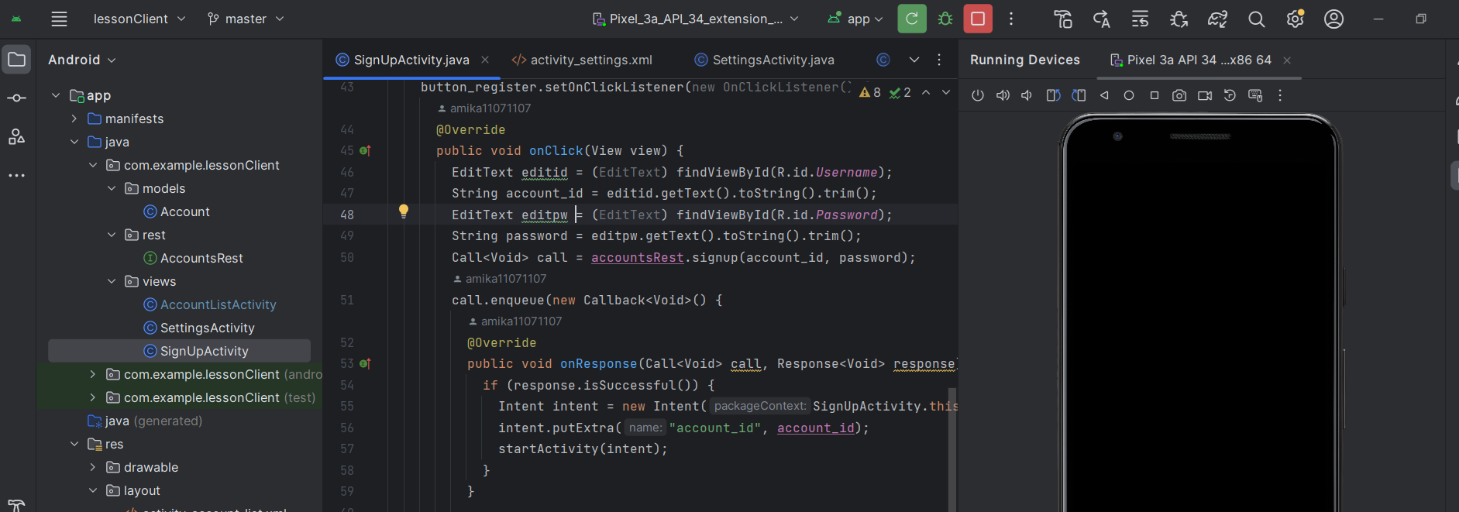Screen dimensions: 1459x512
Task: Take an emulator screenshot
Action: [x=1179, y=95]
